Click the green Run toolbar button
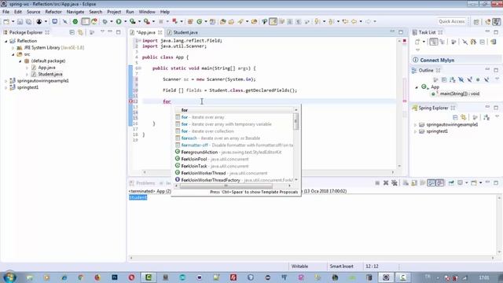The height and width of the screenshot is (283, 503). tap(119, 21)
